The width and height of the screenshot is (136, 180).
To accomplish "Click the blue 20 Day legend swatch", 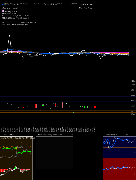I will pos(3,5).
